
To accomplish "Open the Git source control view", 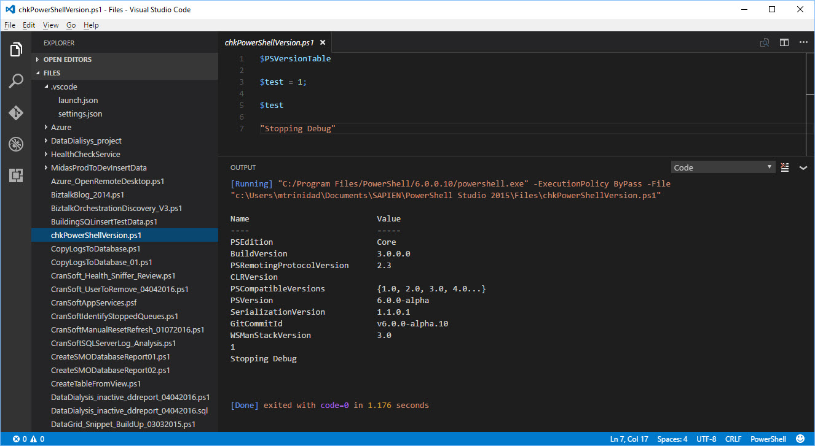I will click(x=16, y=113).
